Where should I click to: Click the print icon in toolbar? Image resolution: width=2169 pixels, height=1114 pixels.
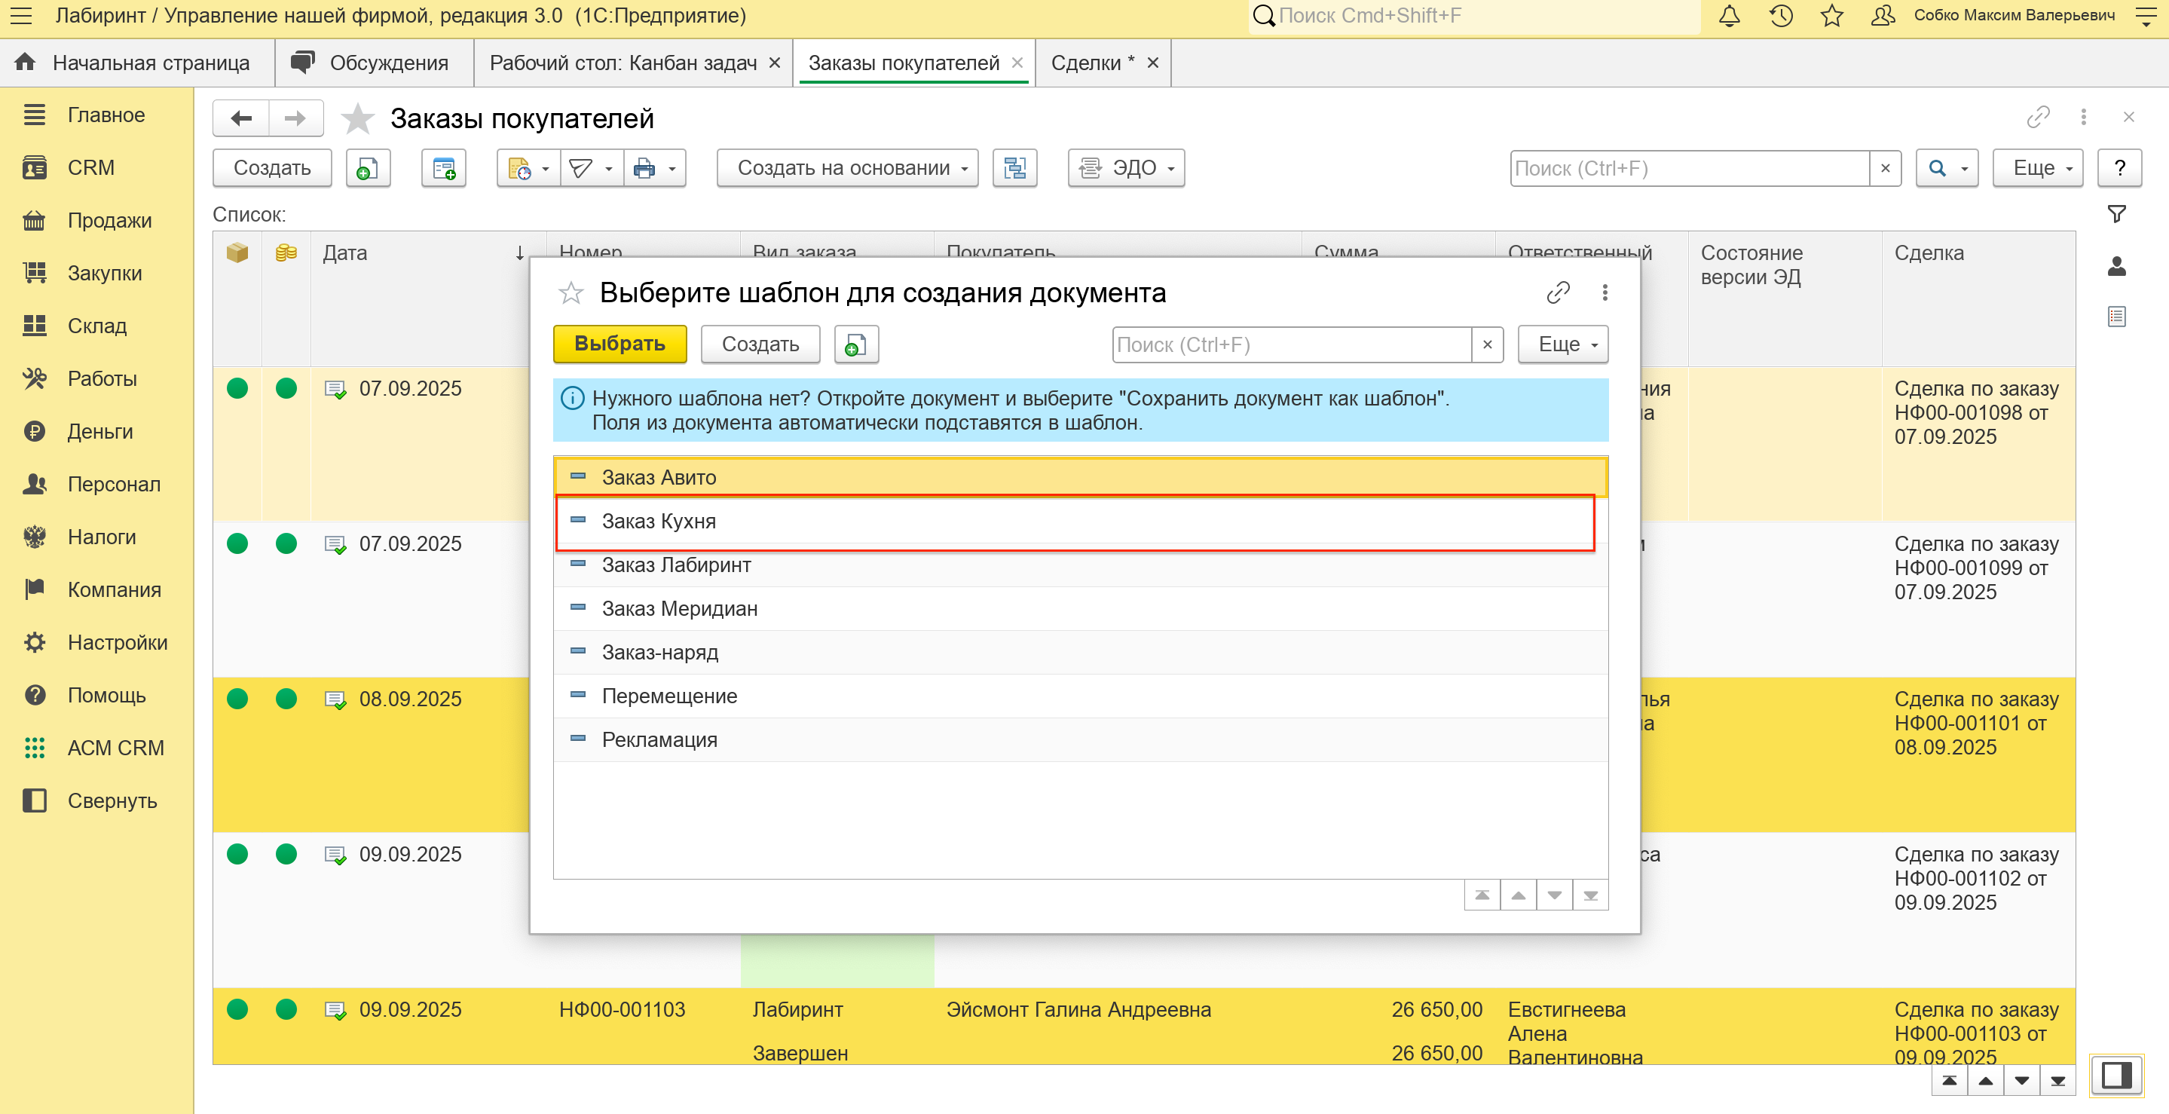pos(644,168)
